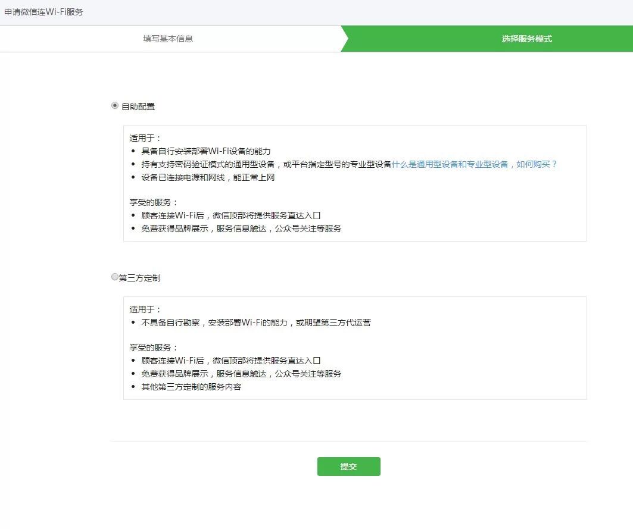Viewport: 633px width, 529px height.
Task: Click the 享受的服务： heading in the 第三方定制 box
Action: coord(154,348)
